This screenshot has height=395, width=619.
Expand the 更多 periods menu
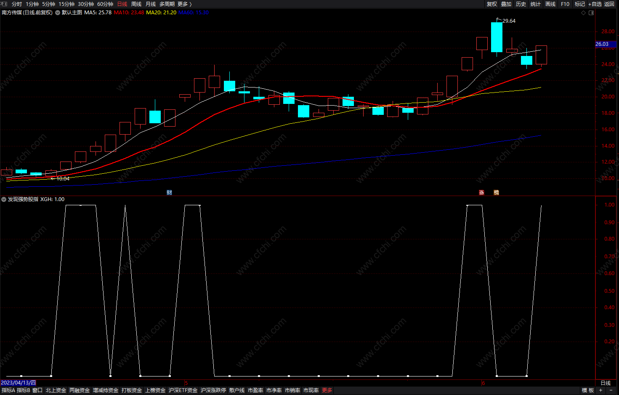pyautogui.click(x=184, y=4)
